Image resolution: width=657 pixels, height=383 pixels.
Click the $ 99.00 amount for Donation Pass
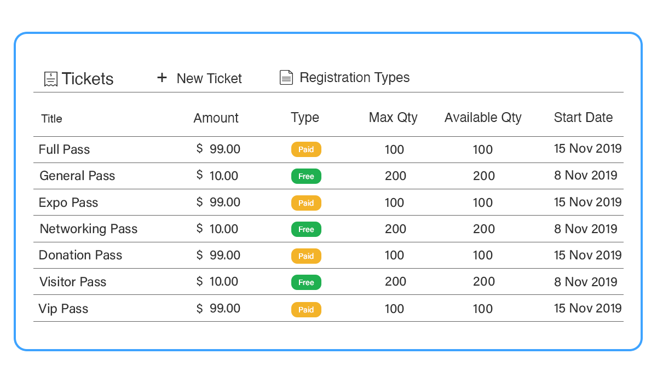(218, 255)
